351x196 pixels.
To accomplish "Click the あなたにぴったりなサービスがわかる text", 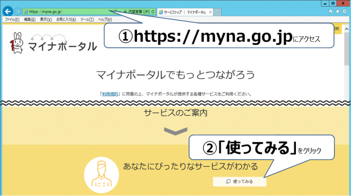I will coord(191,166).
